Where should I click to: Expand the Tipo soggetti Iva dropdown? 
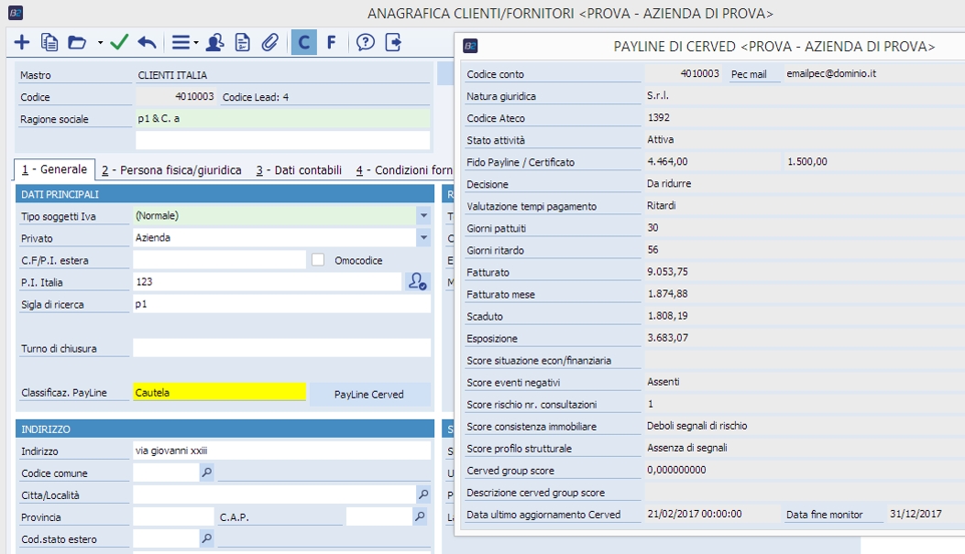[423, 216]
